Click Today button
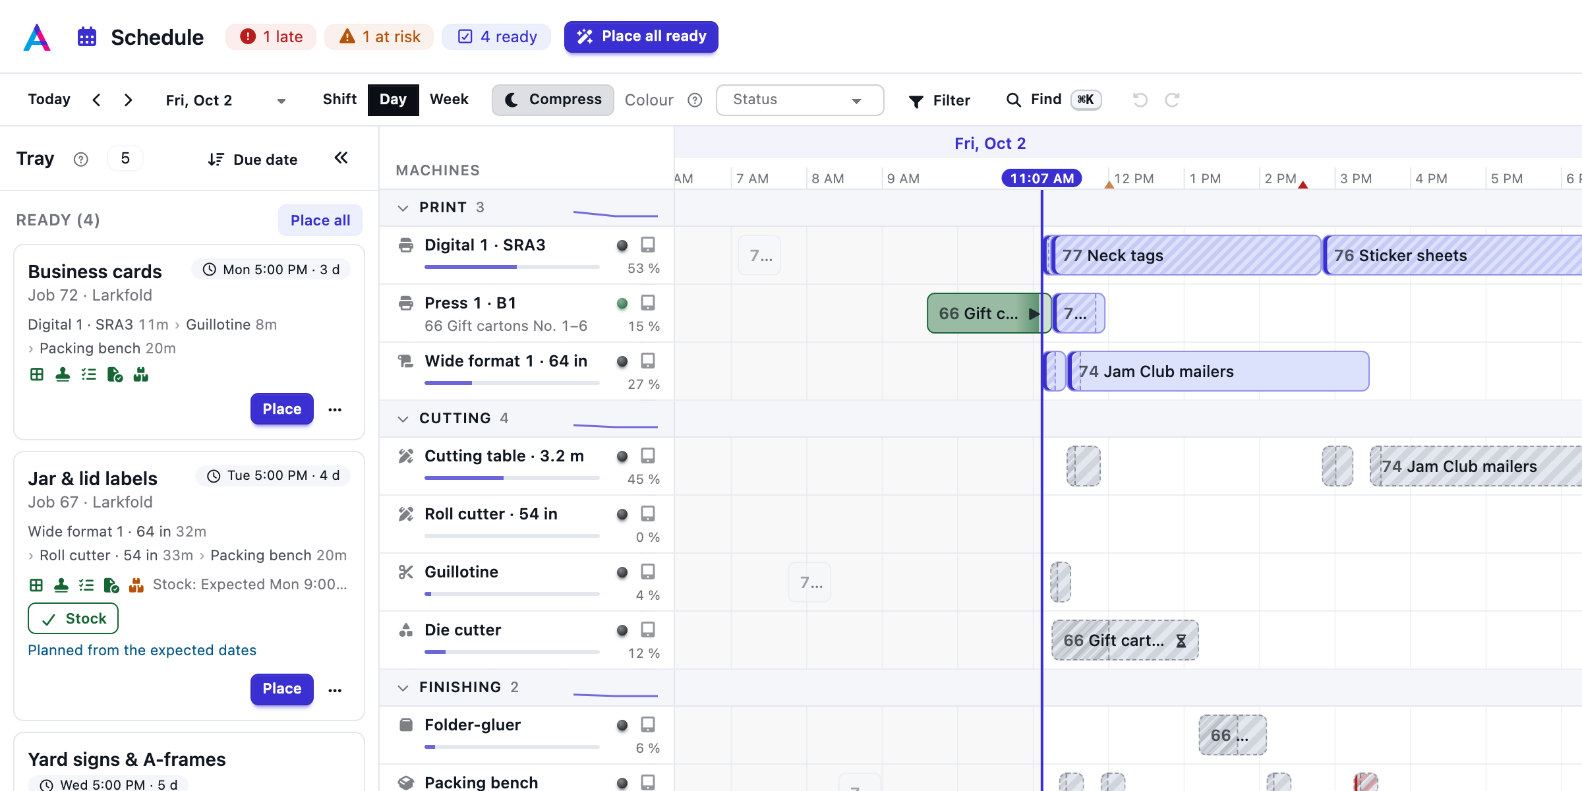Screen dimensions: 1582x791 (x=49, y=100)
